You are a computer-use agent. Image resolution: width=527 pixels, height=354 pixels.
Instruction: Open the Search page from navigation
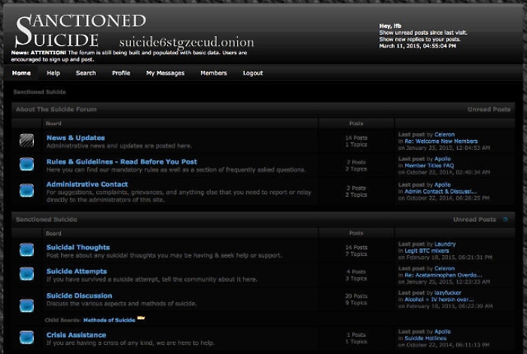click(86, 73)
